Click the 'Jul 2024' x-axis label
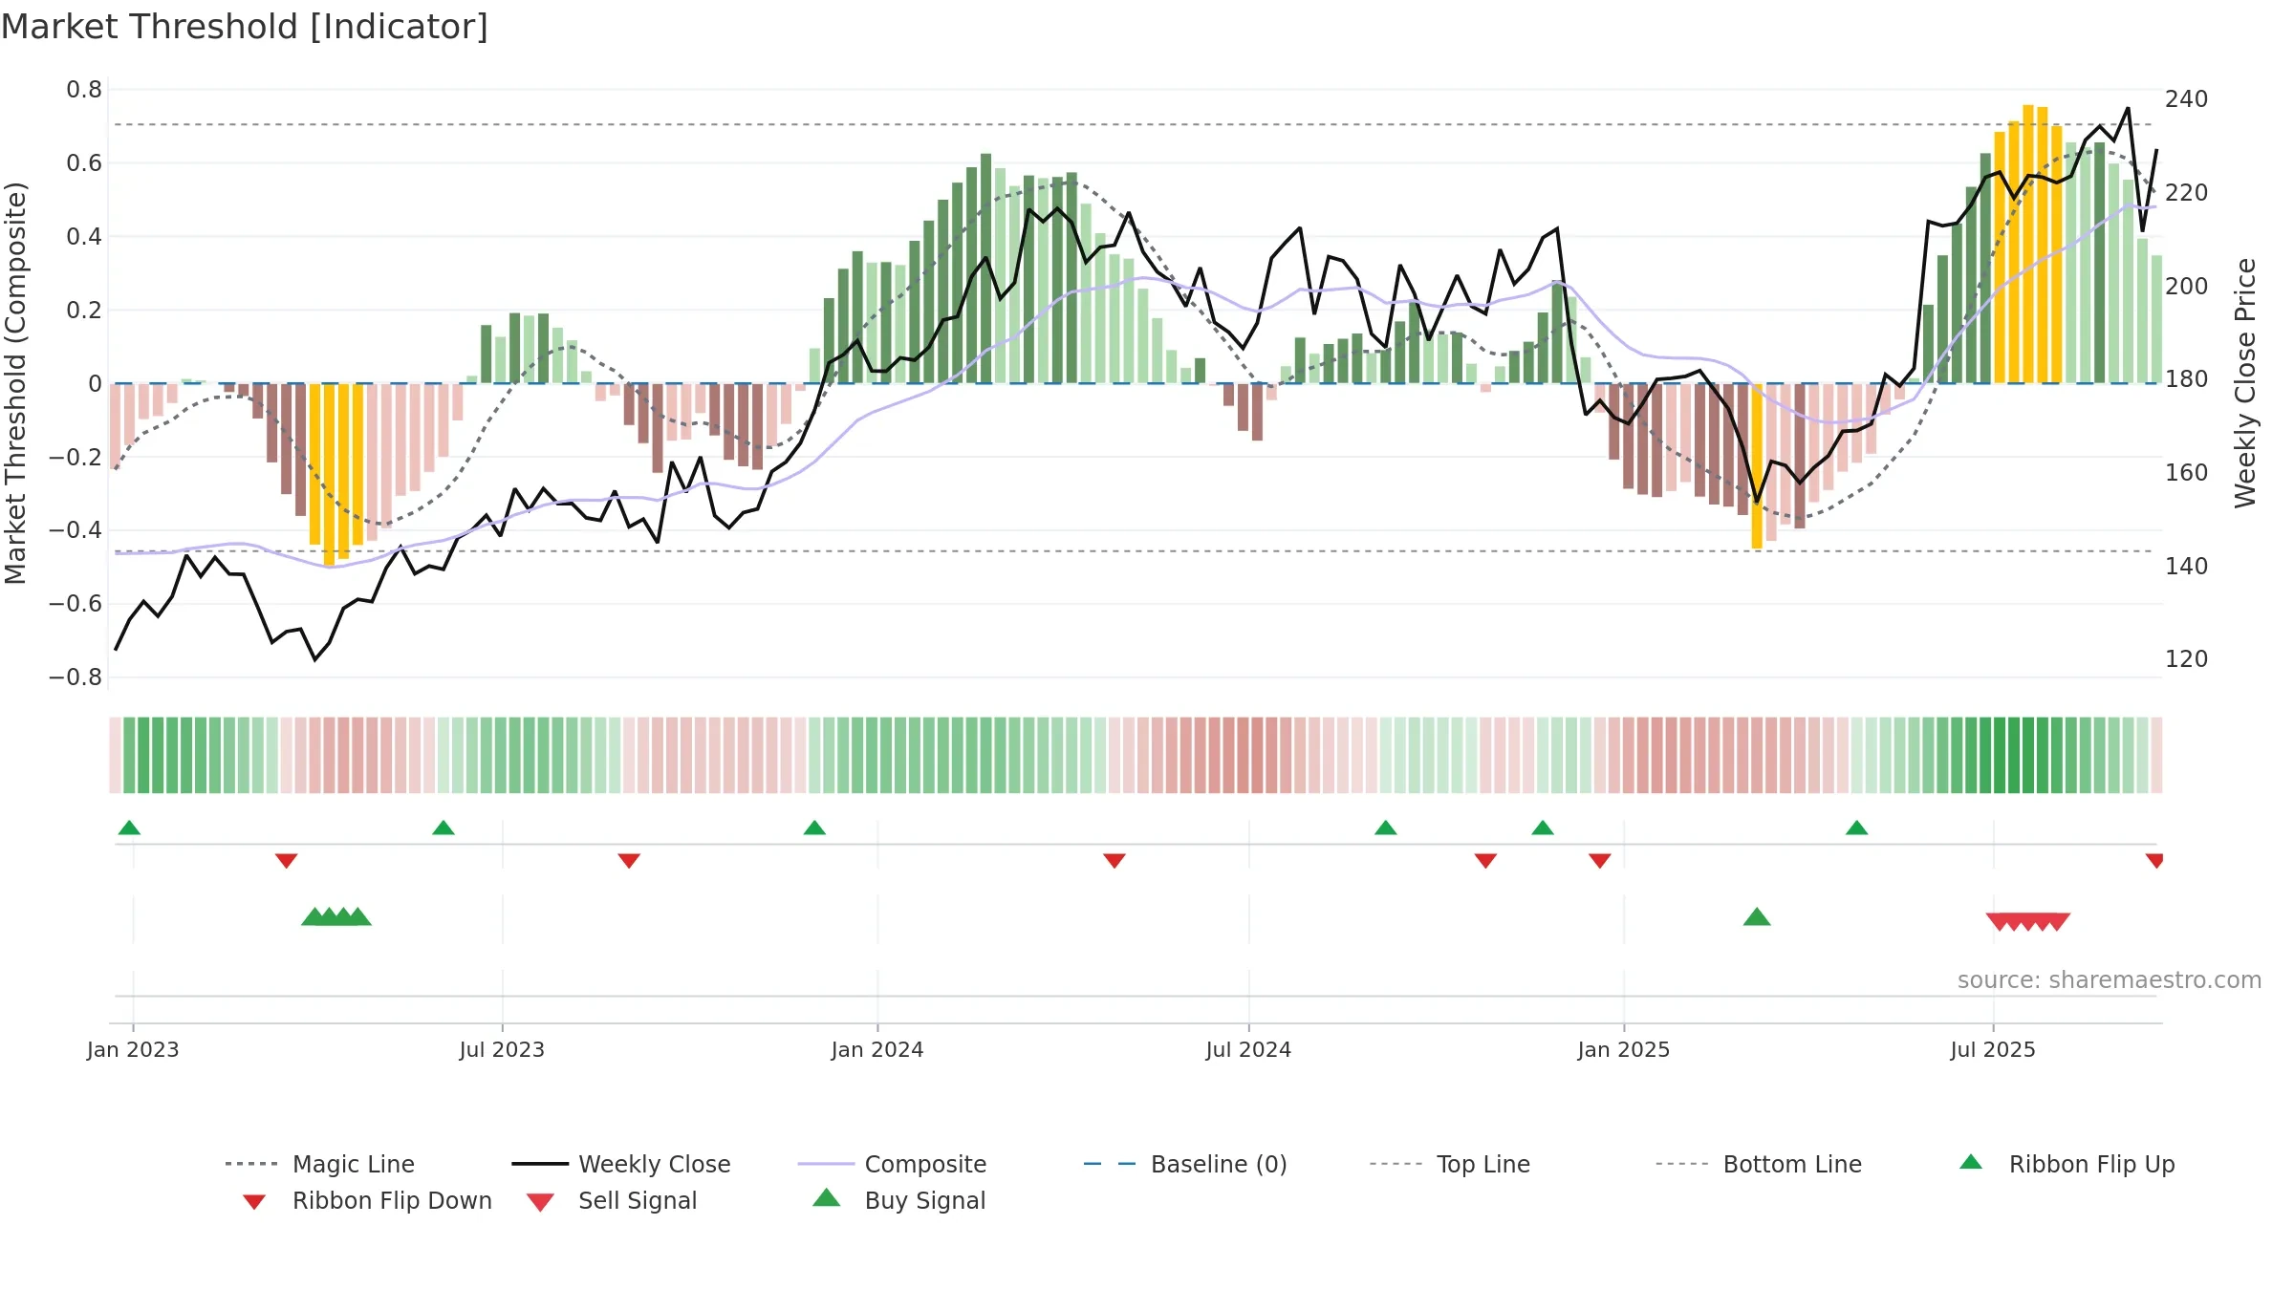 click(1248, 1049)
